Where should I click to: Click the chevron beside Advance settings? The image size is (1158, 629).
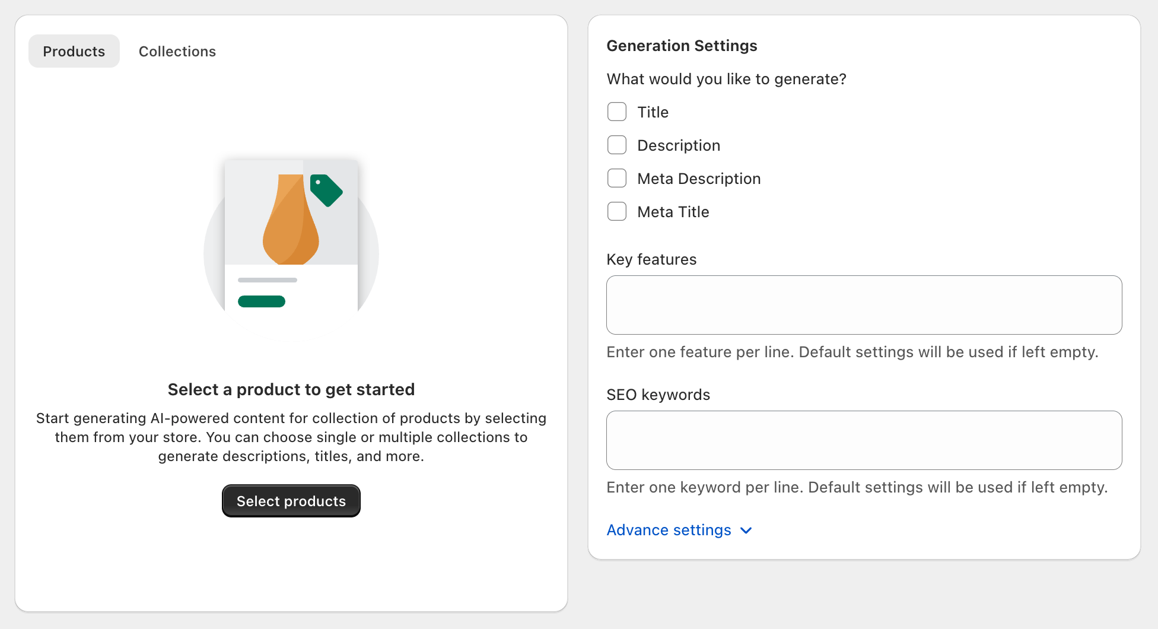click(x=746, y=530)
